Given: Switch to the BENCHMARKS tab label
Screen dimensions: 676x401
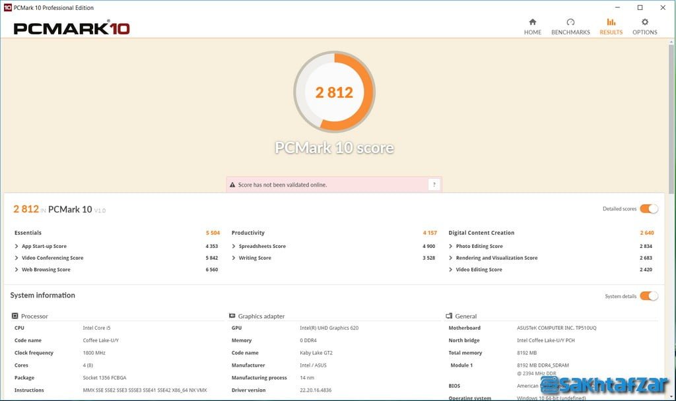Looking at the screenshot, I should 570,32.
